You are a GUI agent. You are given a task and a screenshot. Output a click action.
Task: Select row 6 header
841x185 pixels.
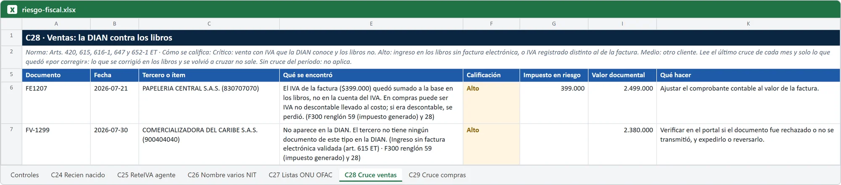coord(11,102)
